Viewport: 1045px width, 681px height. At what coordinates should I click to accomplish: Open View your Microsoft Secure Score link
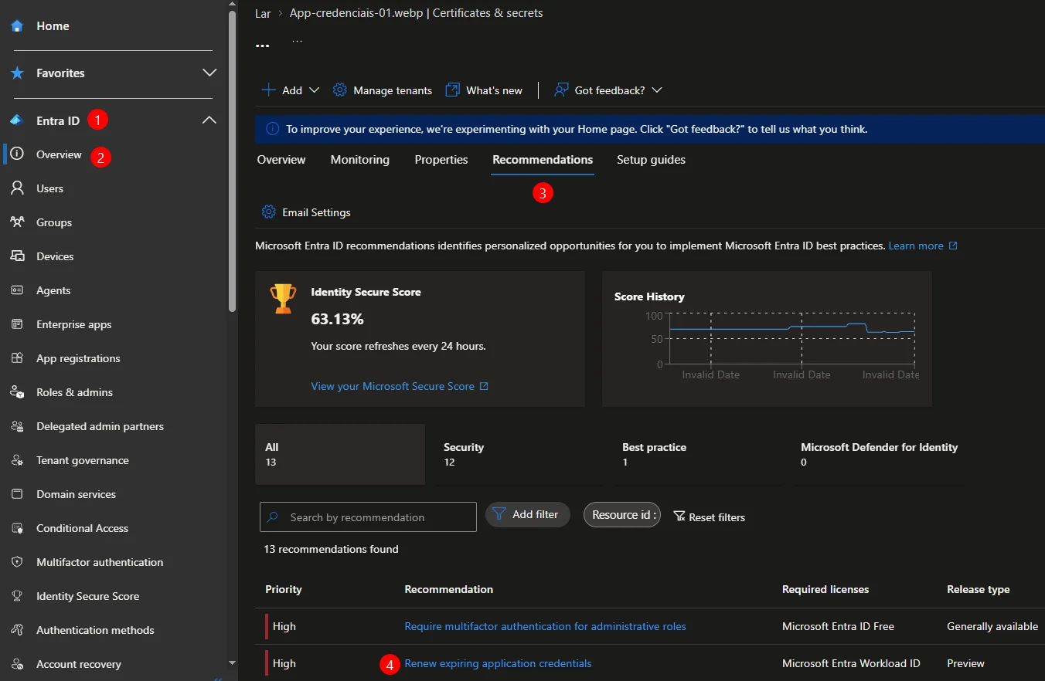[400, 386]
